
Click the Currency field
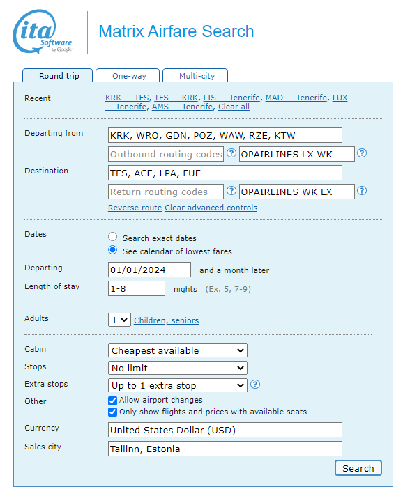[225, 430]
